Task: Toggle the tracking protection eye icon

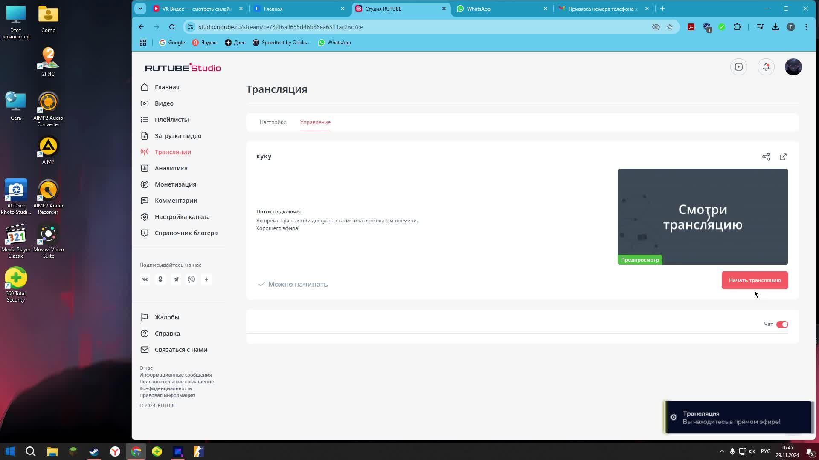Action: [x=656, y=27]
